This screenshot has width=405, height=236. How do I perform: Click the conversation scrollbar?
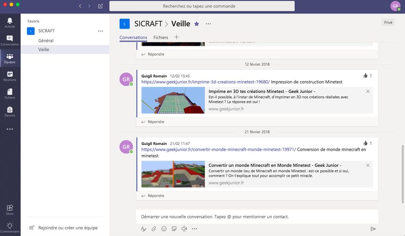click(x=403, y=174)
